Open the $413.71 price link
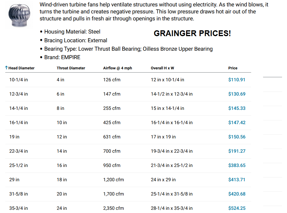 (x=237, y=179)
